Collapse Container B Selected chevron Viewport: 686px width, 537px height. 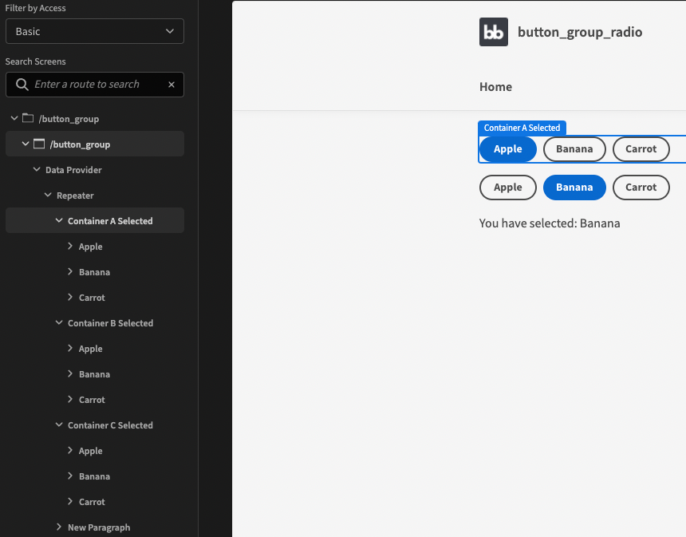point(59,322)
